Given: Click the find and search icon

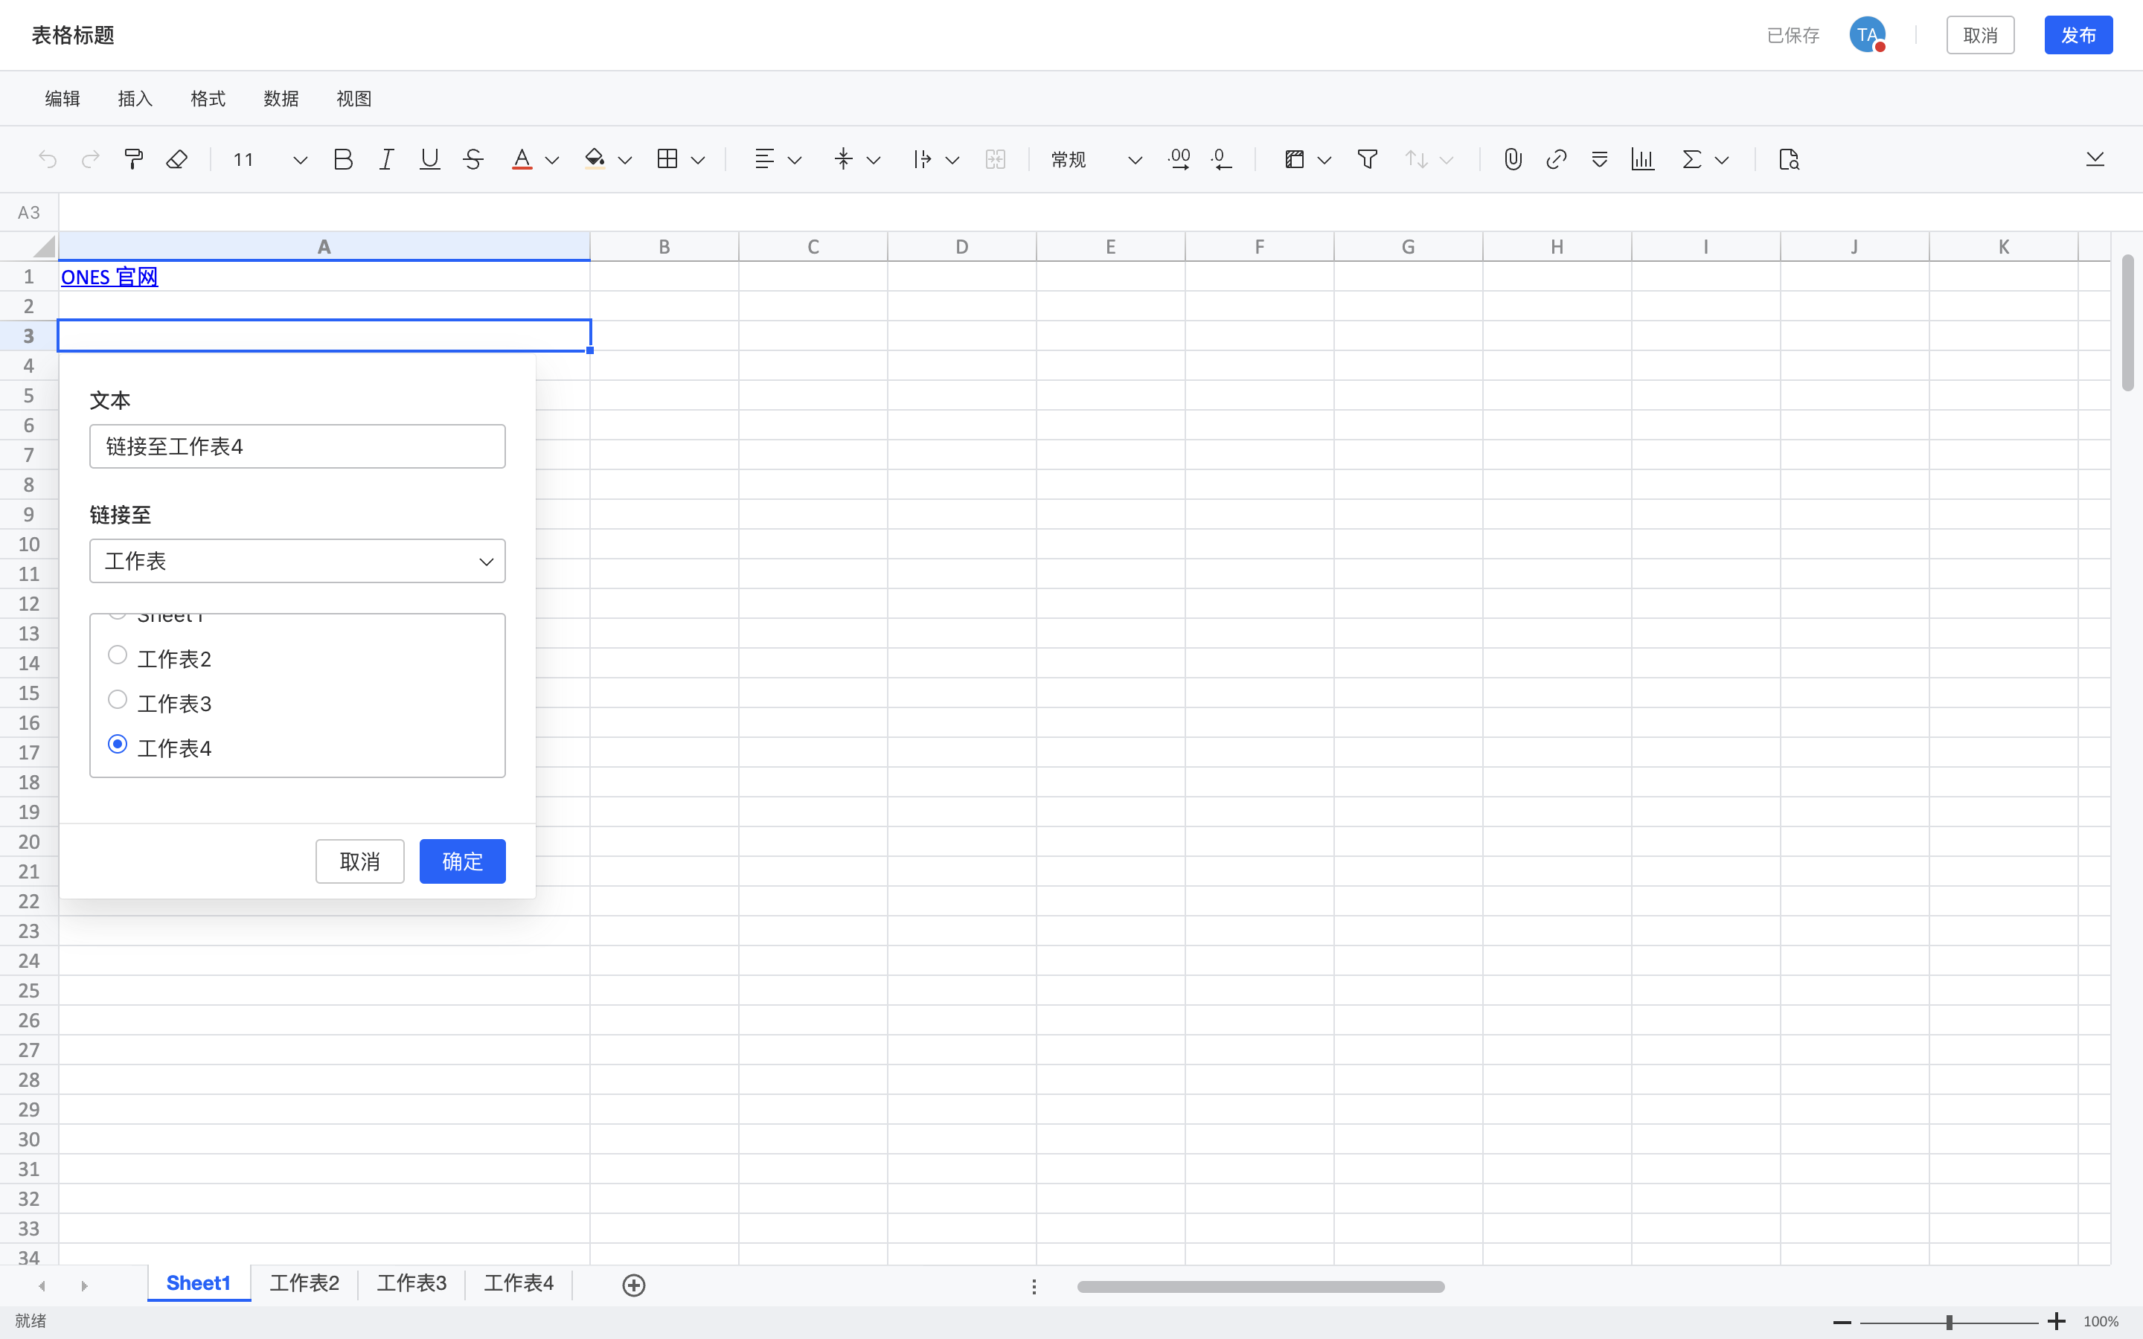Looking at the screenshot, I should (1788, 159).
